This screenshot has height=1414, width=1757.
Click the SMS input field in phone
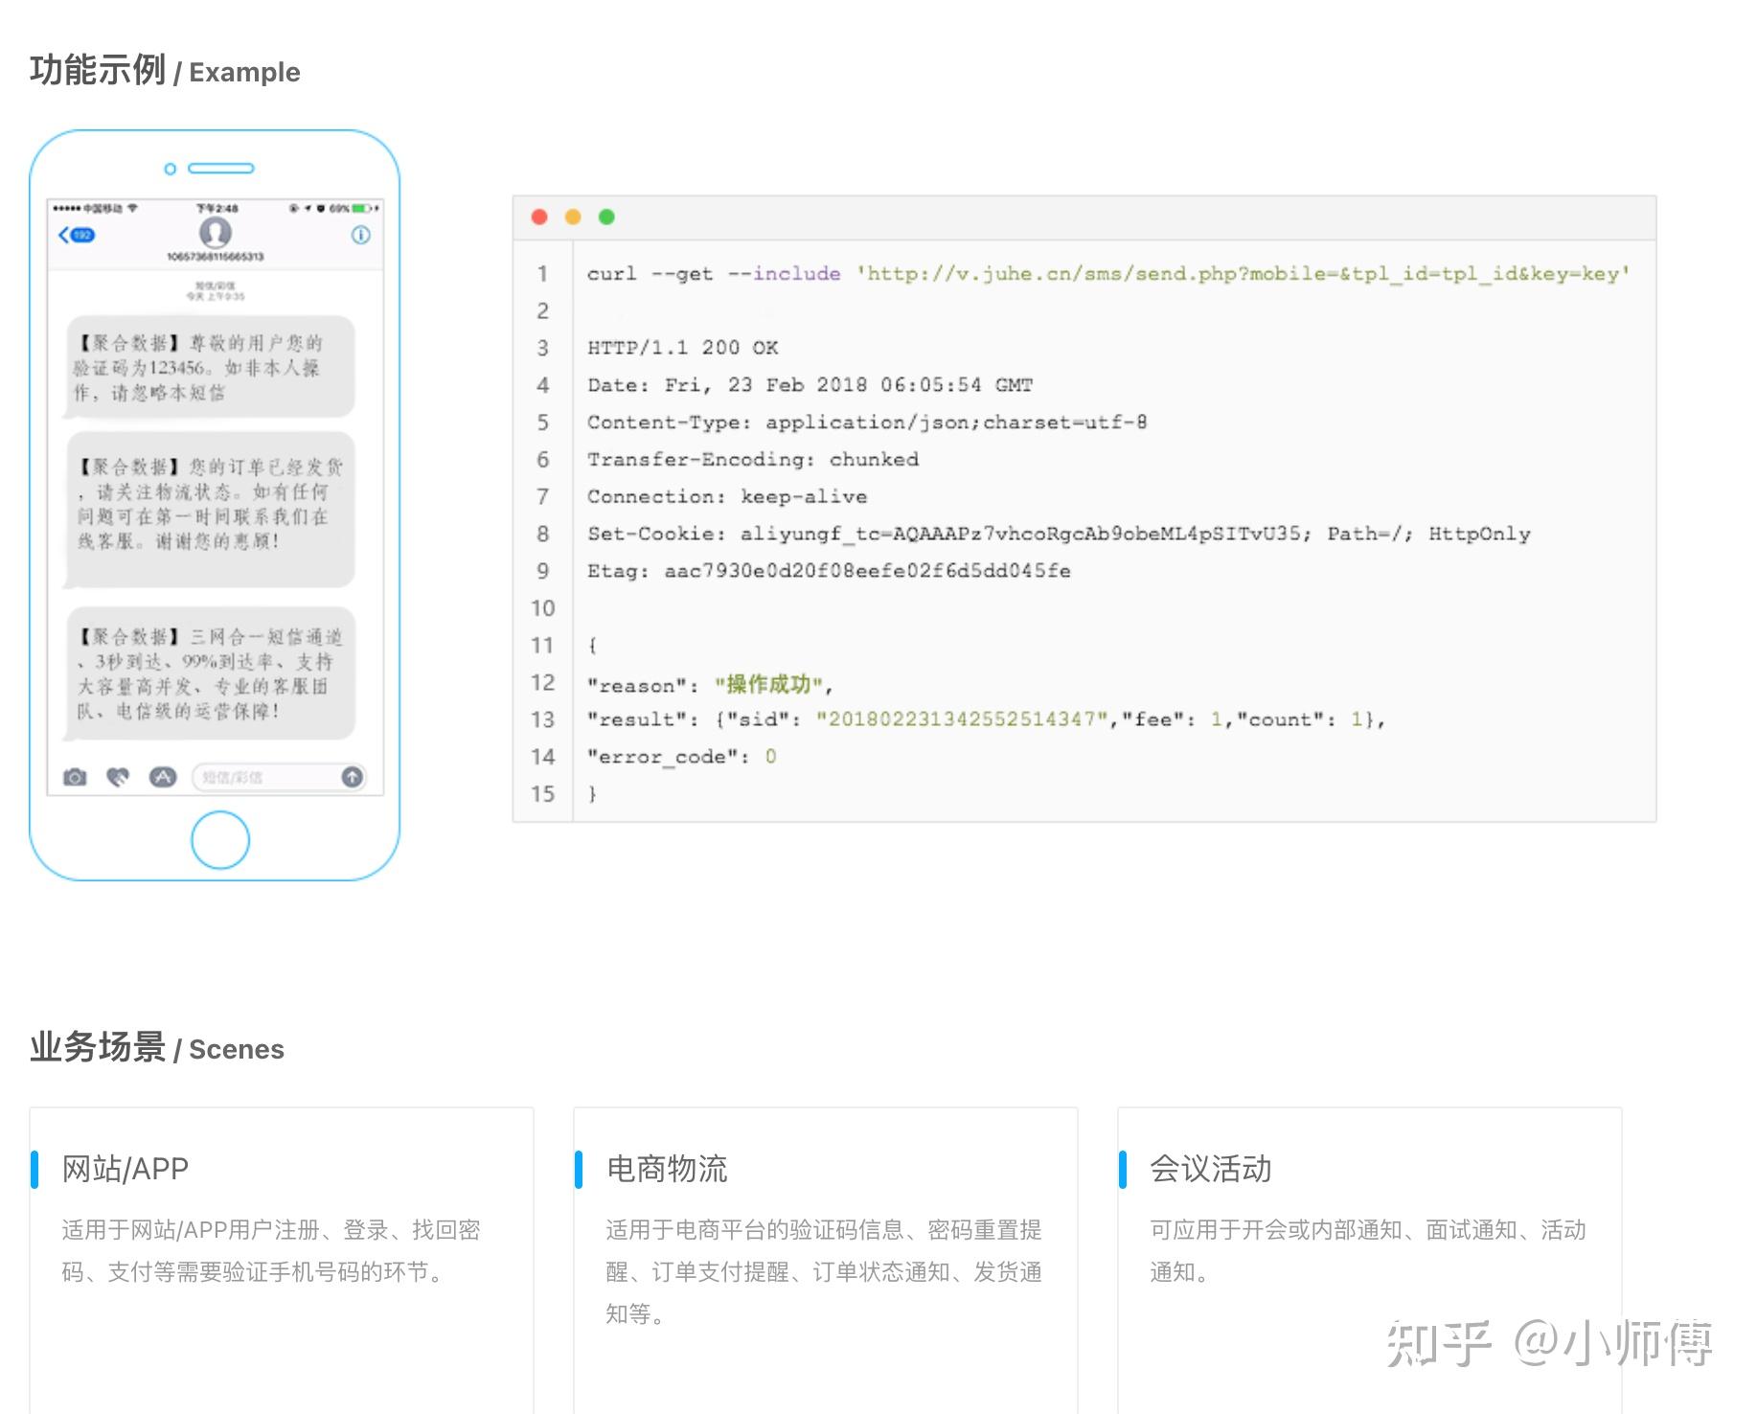point(279,777)
